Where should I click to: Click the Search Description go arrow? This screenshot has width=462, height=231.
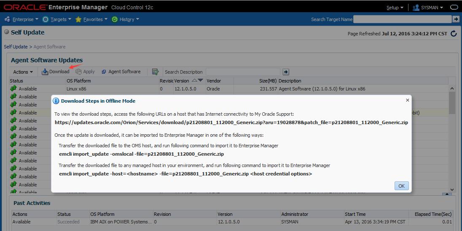pos(286,72)
